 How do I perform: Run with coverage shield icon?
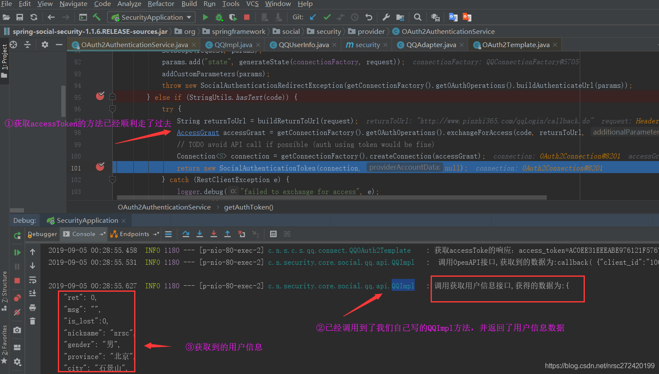(x=233, y=17)
